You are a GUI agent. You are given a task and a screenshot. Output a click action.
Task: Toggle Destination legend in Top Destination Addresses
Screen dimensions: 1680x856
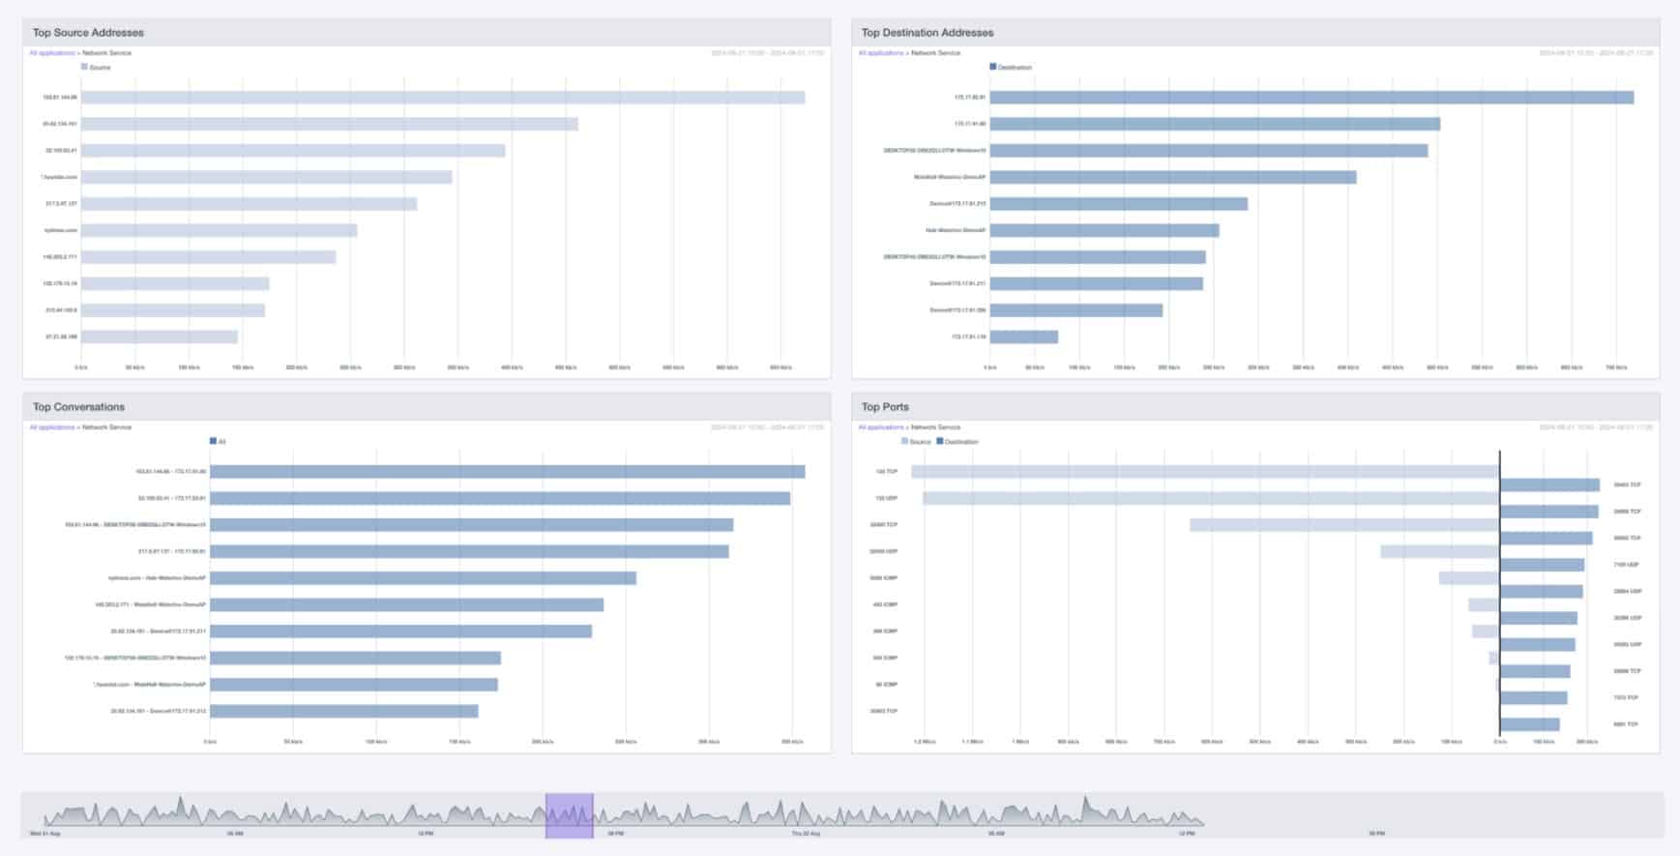tap(1011, 67)
